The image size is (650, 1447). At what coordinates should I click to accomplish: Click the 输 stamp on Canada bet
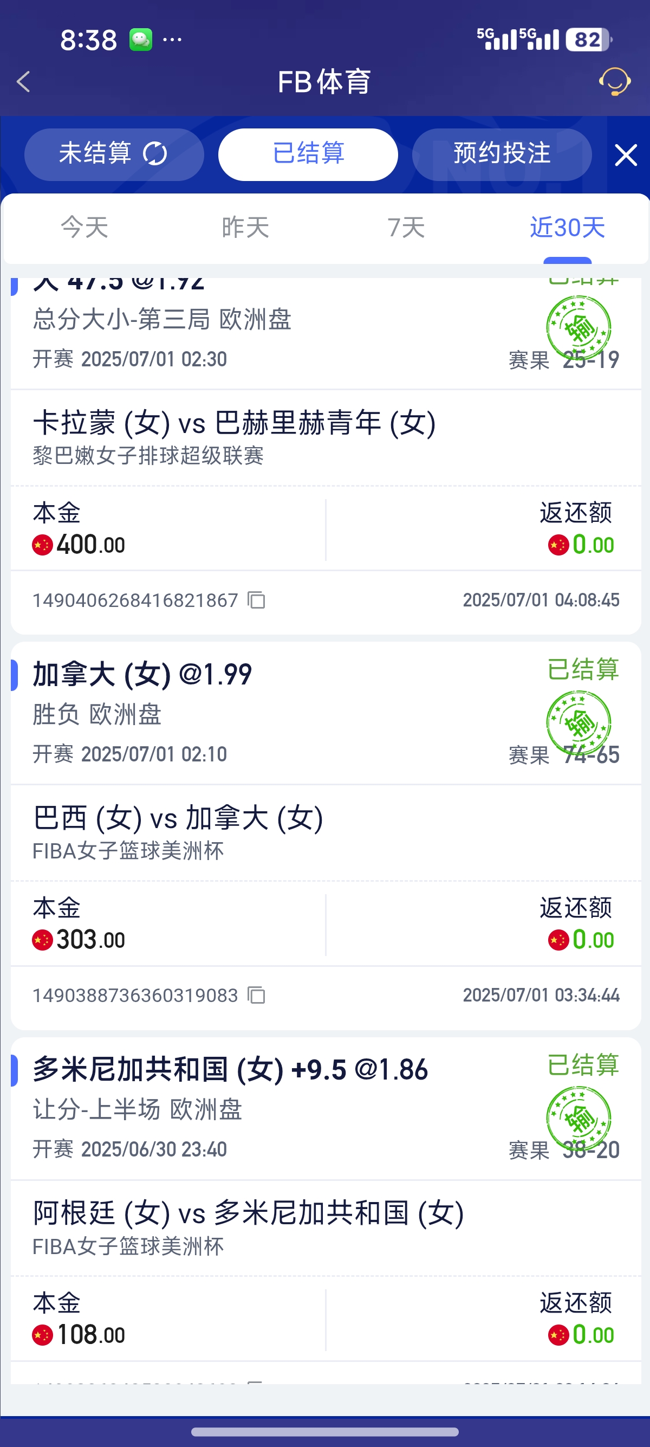(578, 722)
